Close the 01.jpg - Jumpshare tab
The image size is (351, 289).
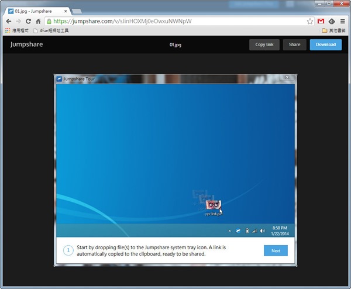point(66,11)
